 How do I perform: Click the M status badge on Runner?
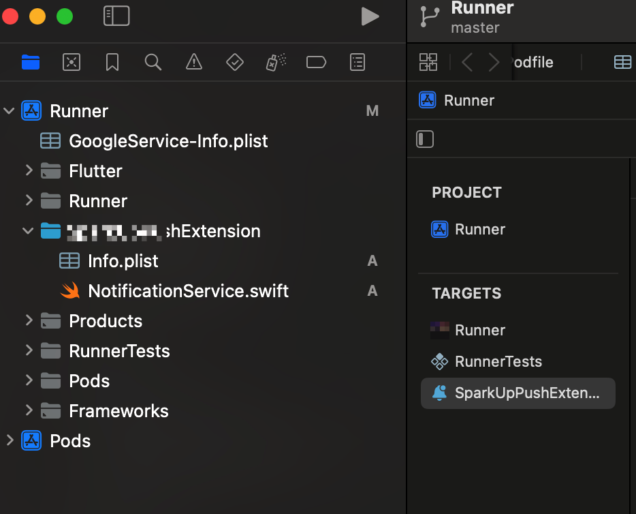click(372, 111)
